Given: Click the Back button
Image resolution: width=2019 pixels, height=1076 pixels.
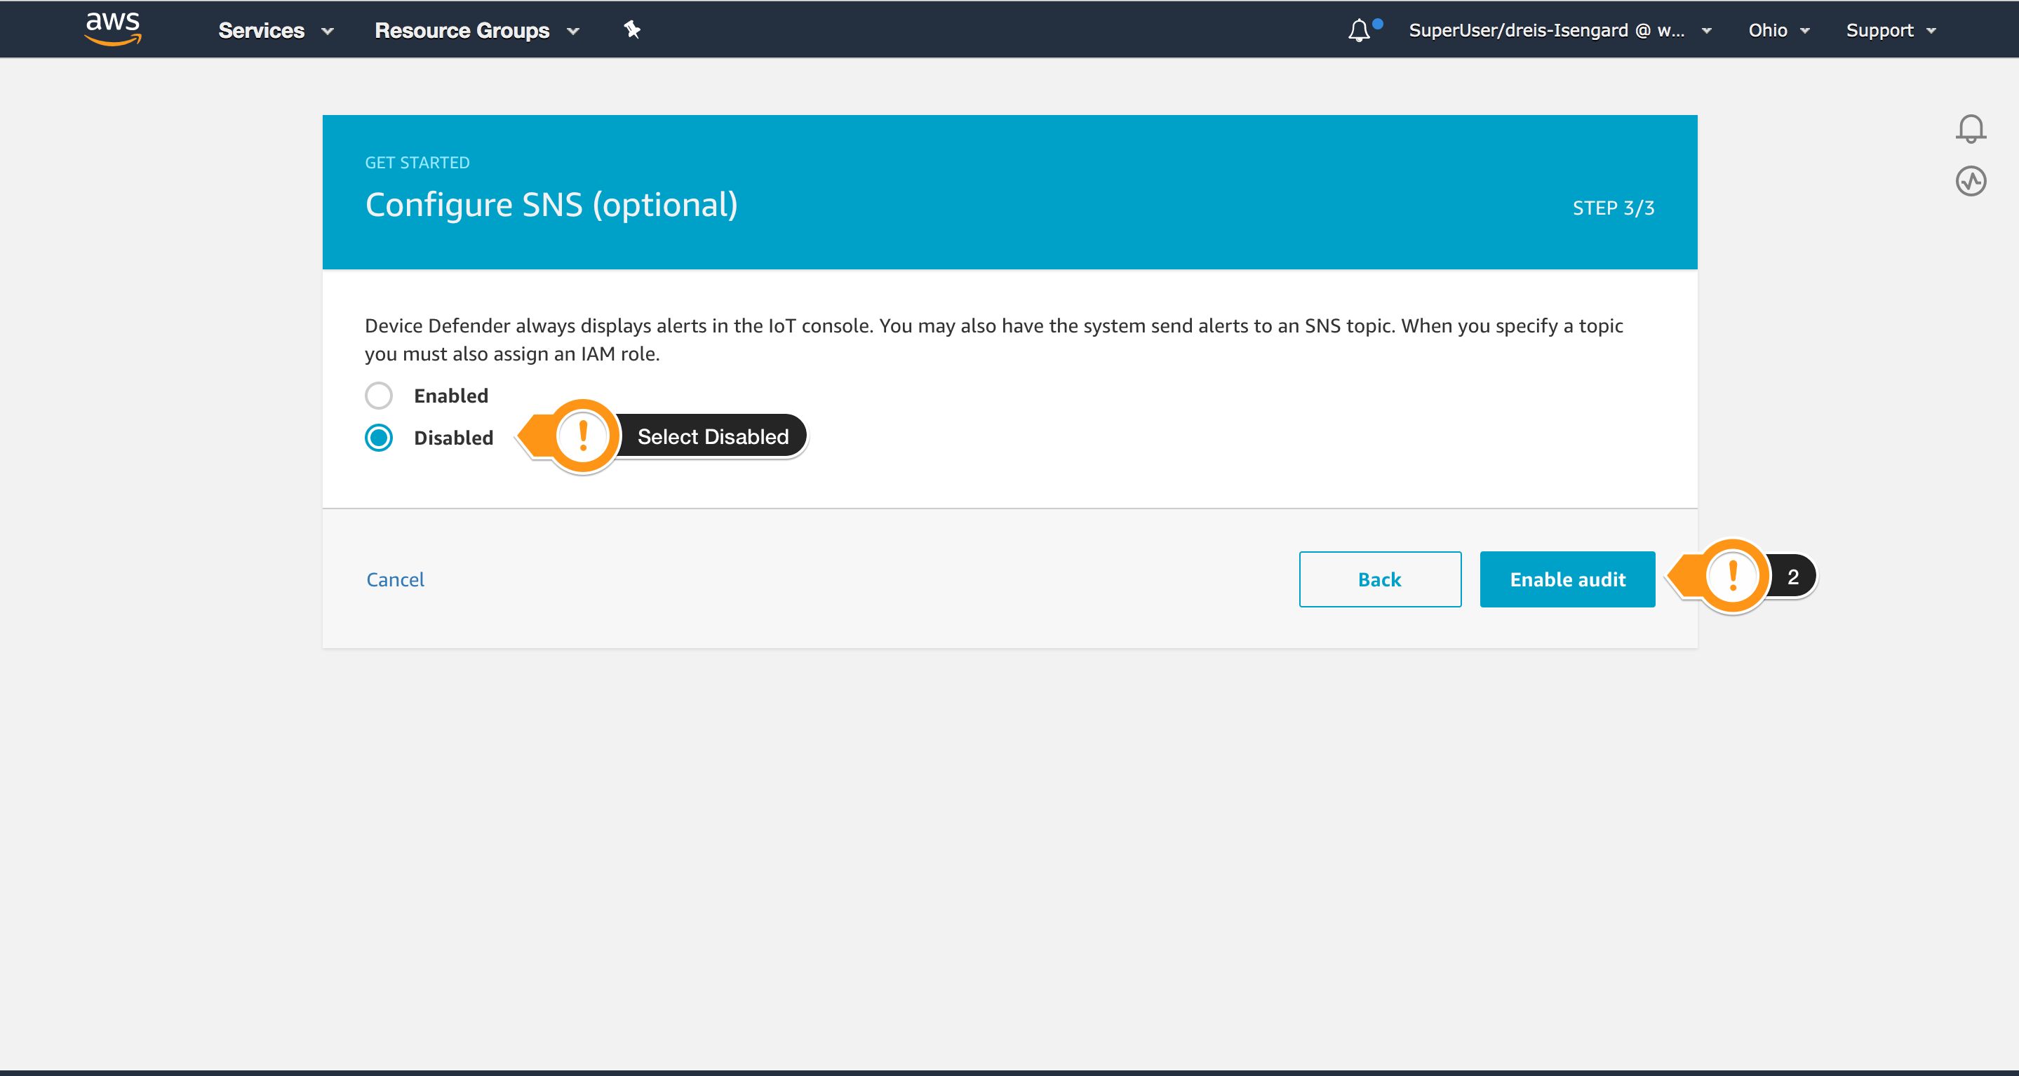Looking at the screenshot, I should [x=1379, y=579].
